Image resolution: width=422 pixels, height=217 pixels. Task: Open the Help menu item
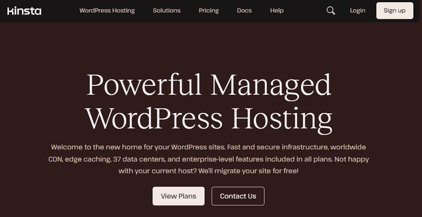pyautogui.click(x=276, y=11)
